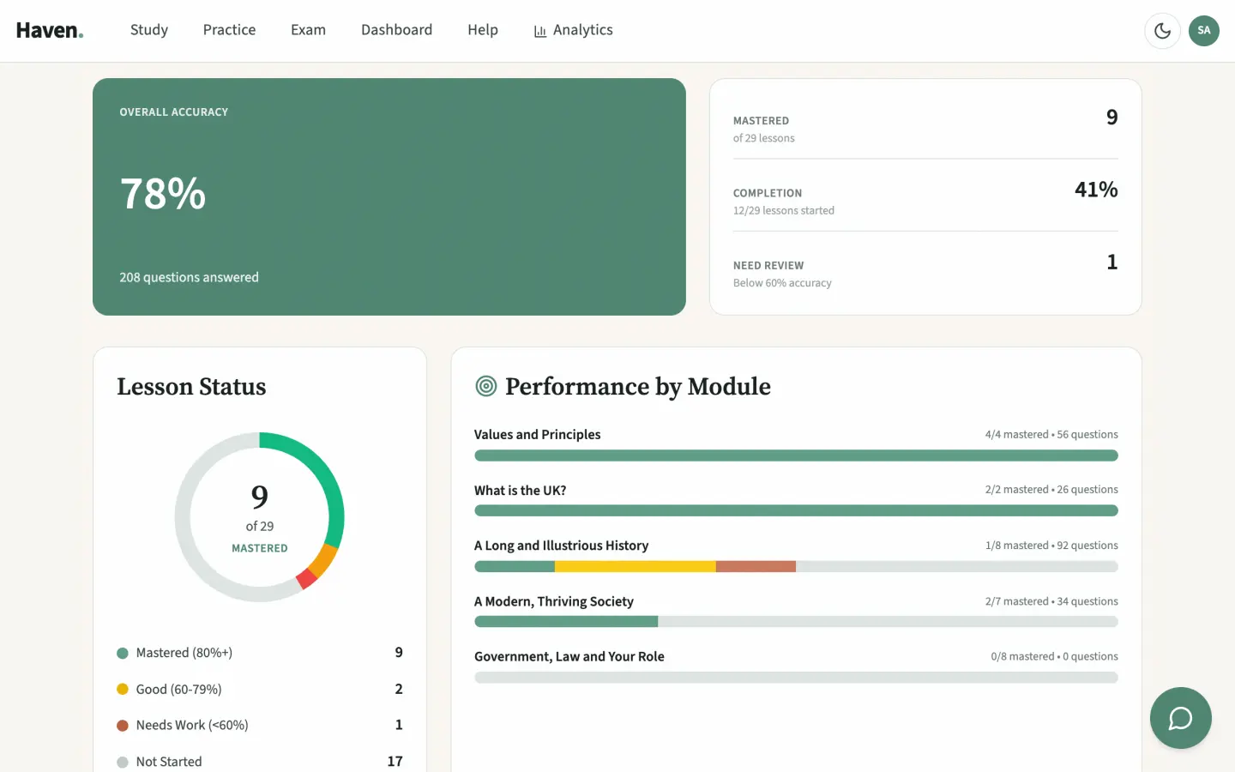Image resolution: width=1235 pixels, height=772 pixels.
Task: Open the Study menu item
Action: [149, 30]
